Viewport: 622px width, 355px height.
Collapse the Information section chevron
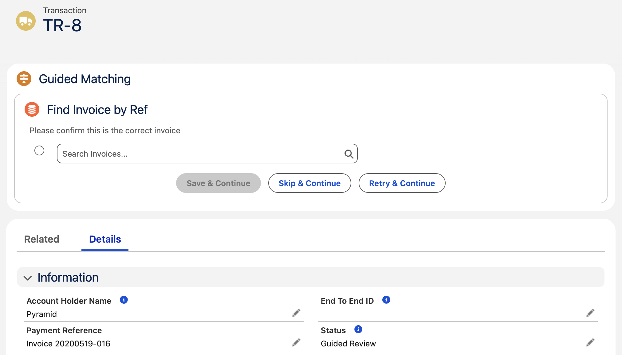[x=28, y=278]
